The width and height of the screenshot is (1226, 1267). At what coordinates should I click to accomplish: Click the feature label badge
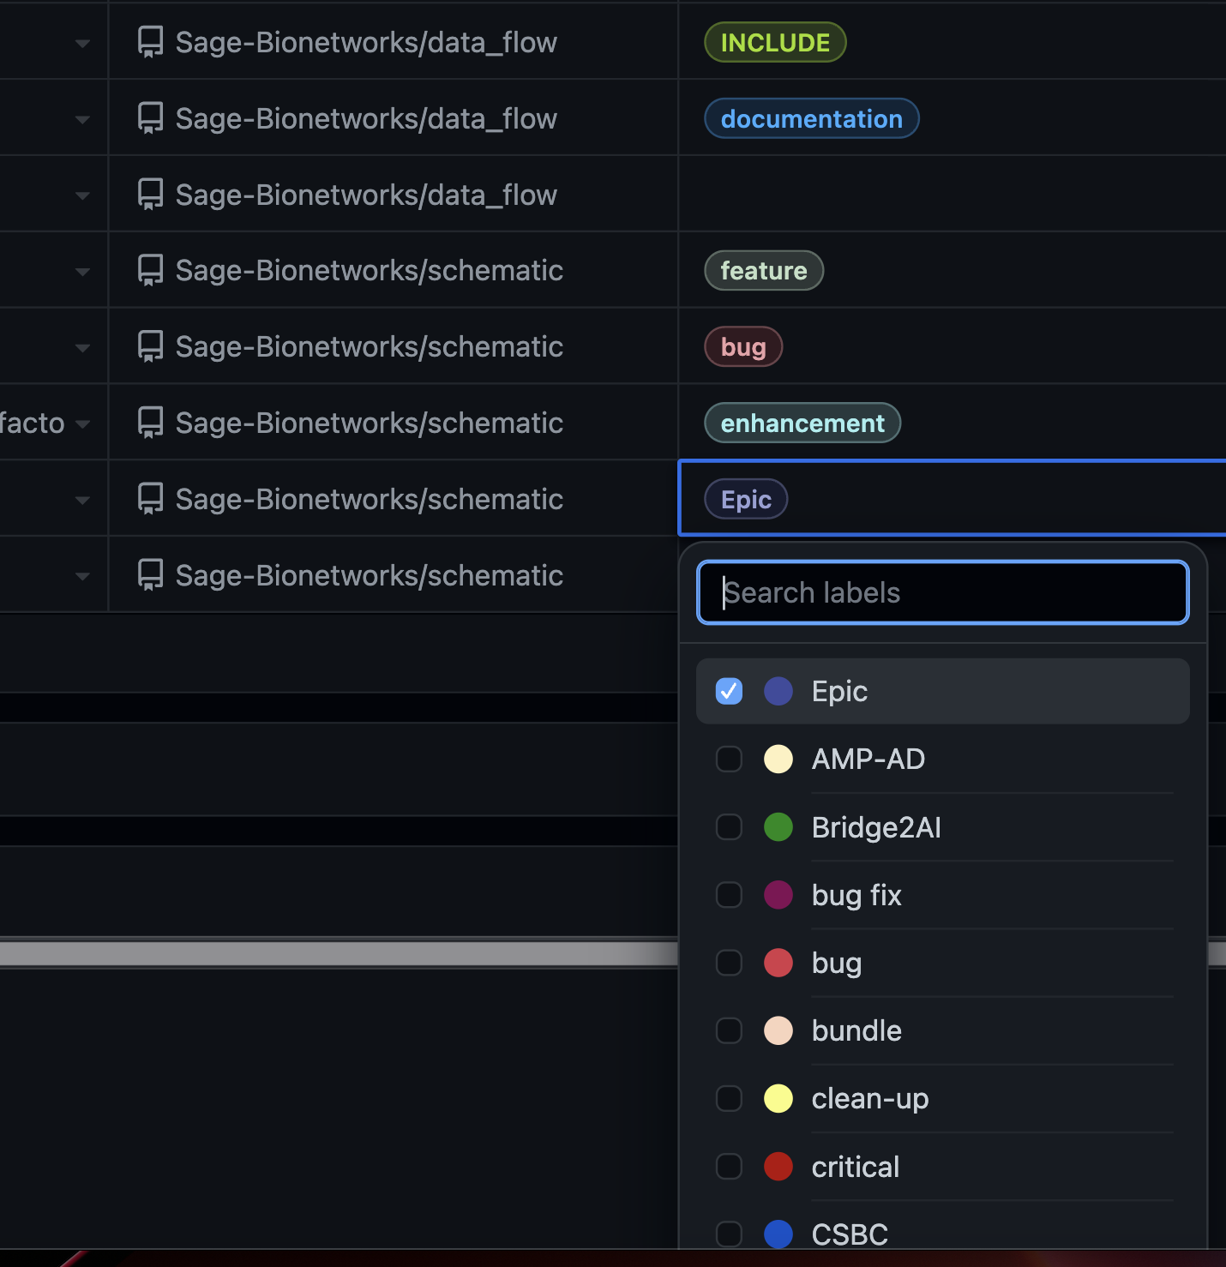764,270
